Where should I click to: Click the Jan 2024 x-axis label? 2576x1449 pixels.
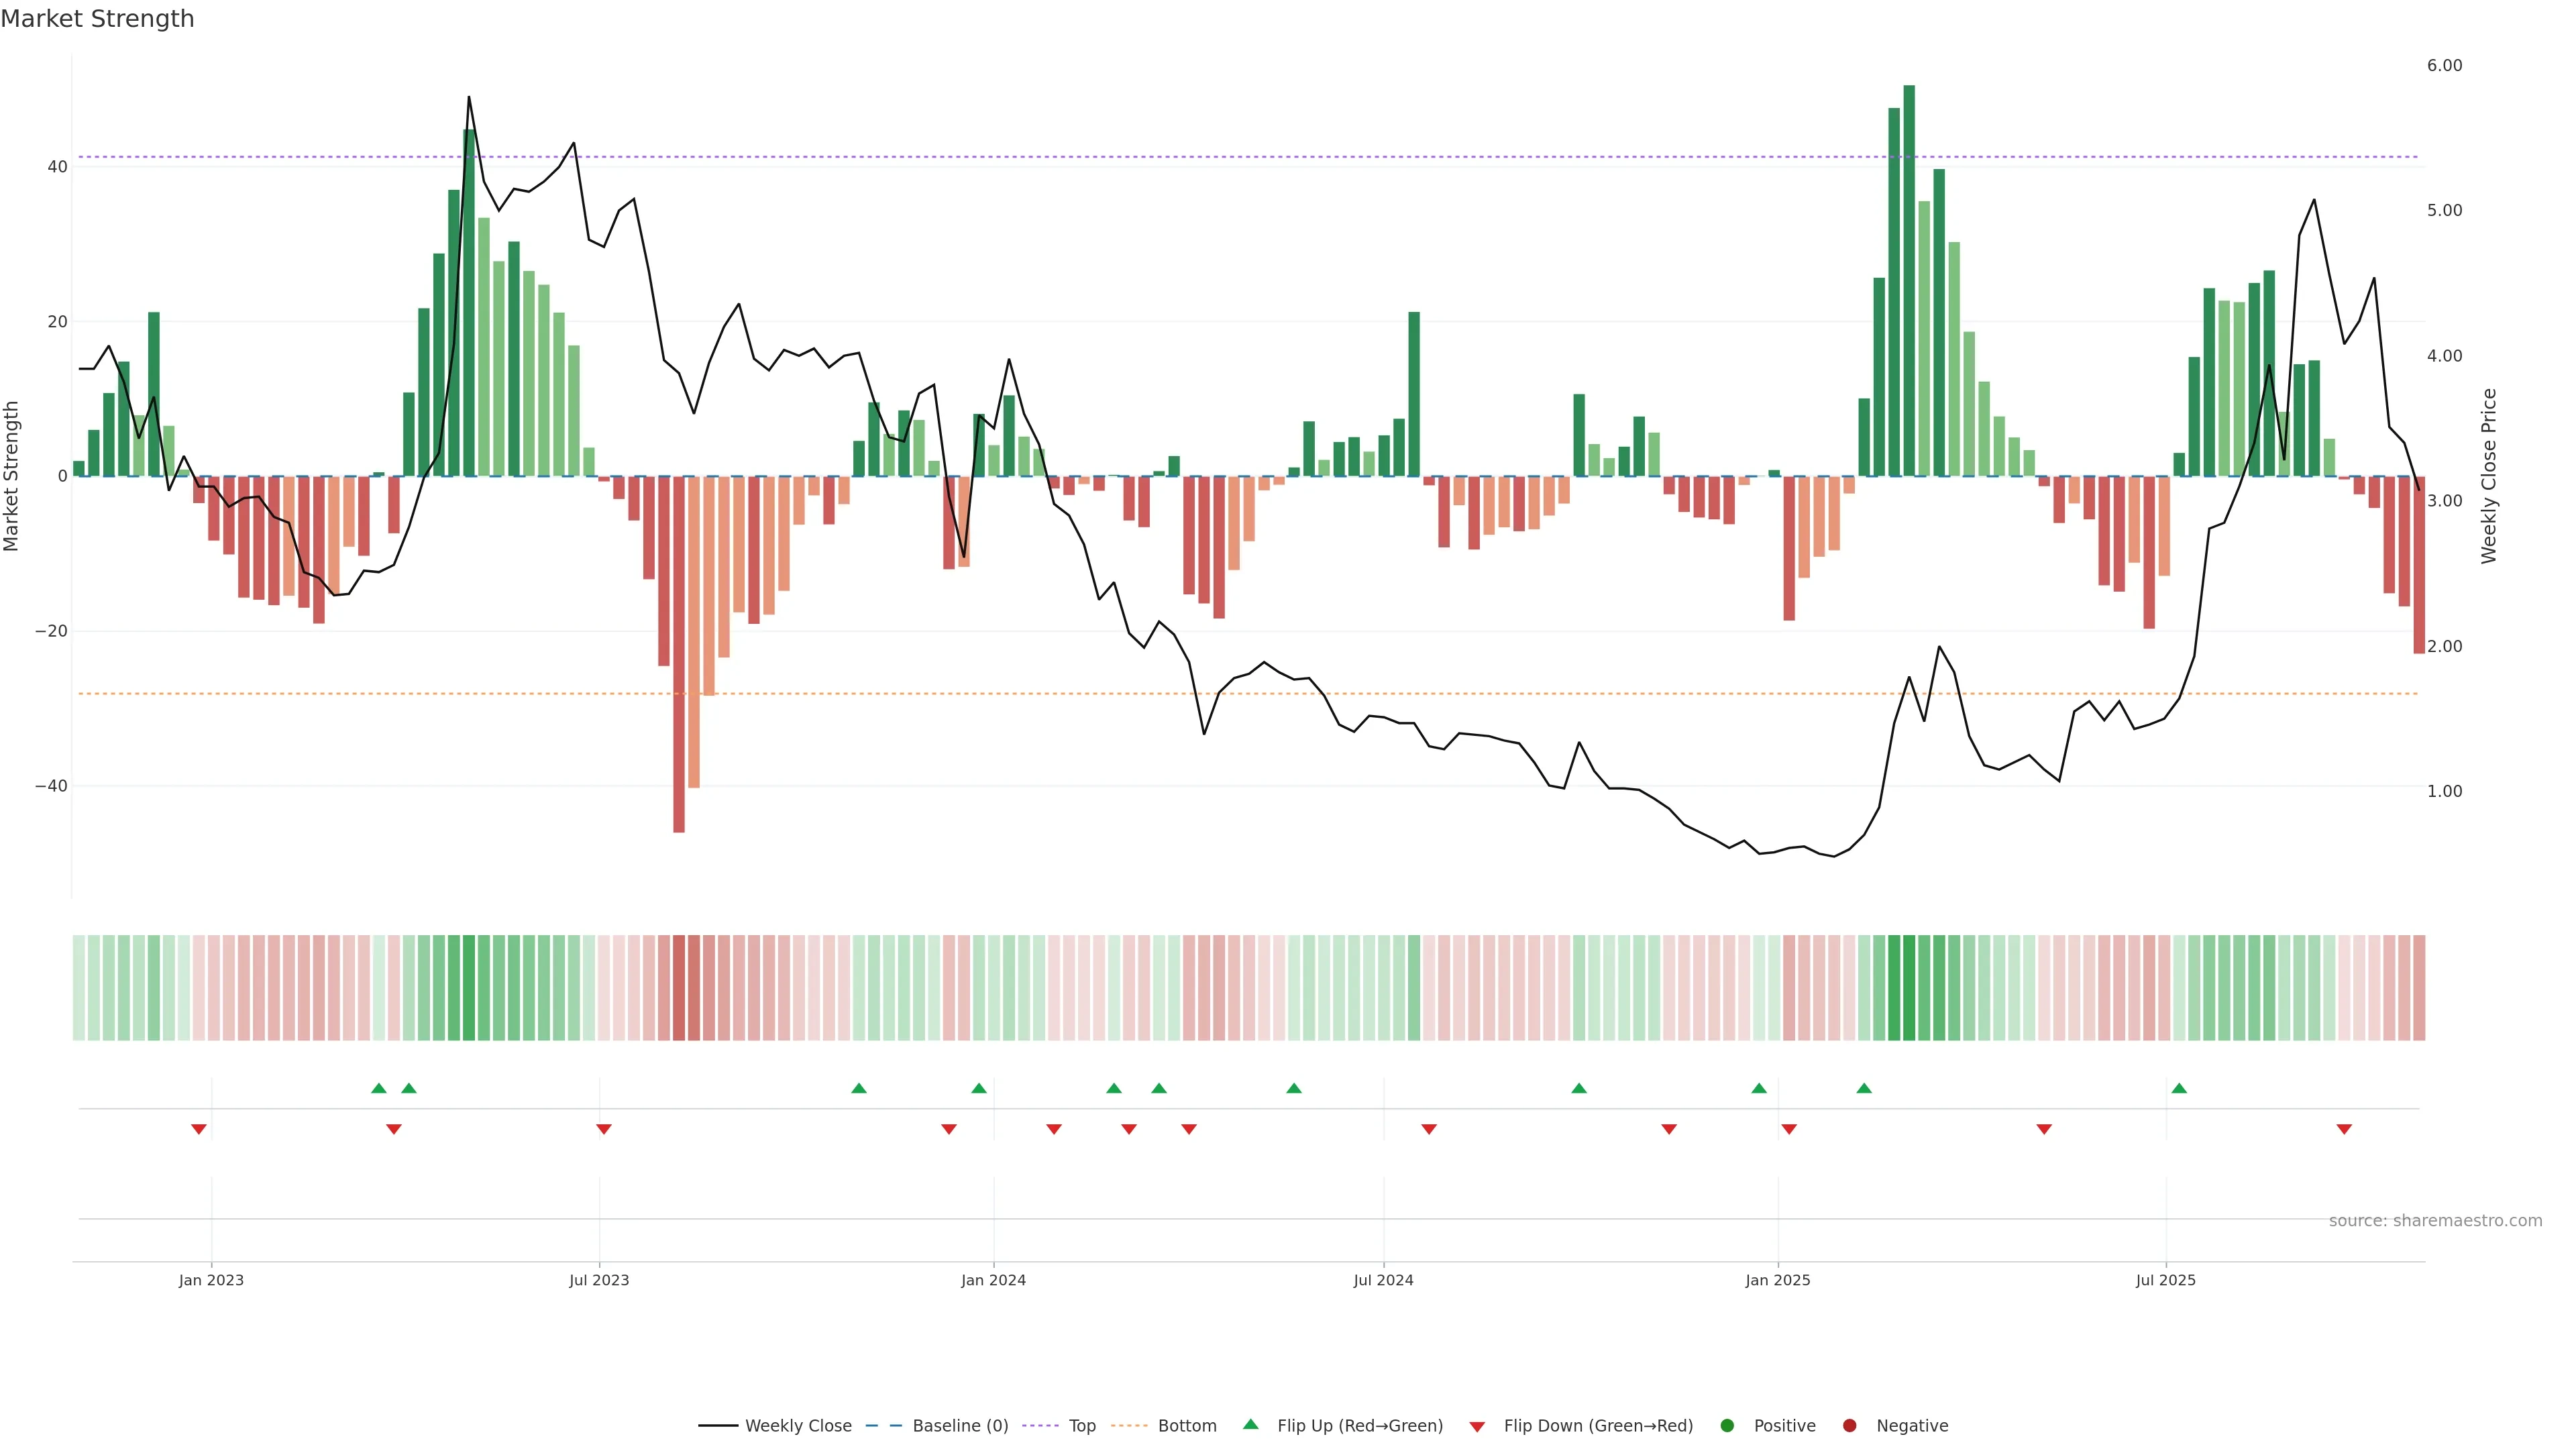pyautogui.click(x=993, y=1280)
